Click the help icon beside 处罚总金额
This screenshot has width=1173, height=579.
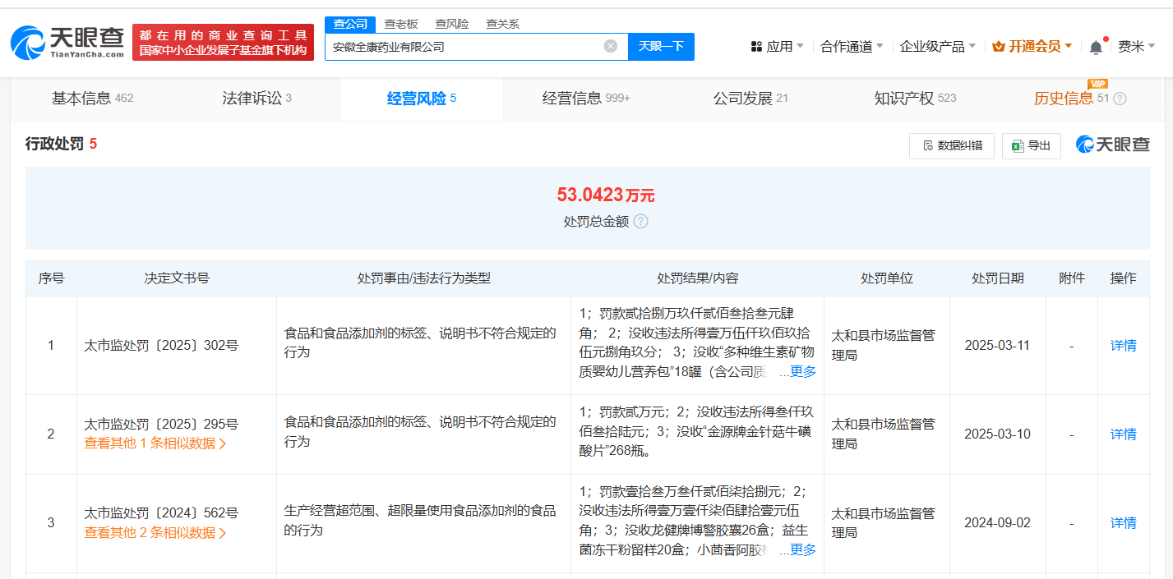coord(641,222)
